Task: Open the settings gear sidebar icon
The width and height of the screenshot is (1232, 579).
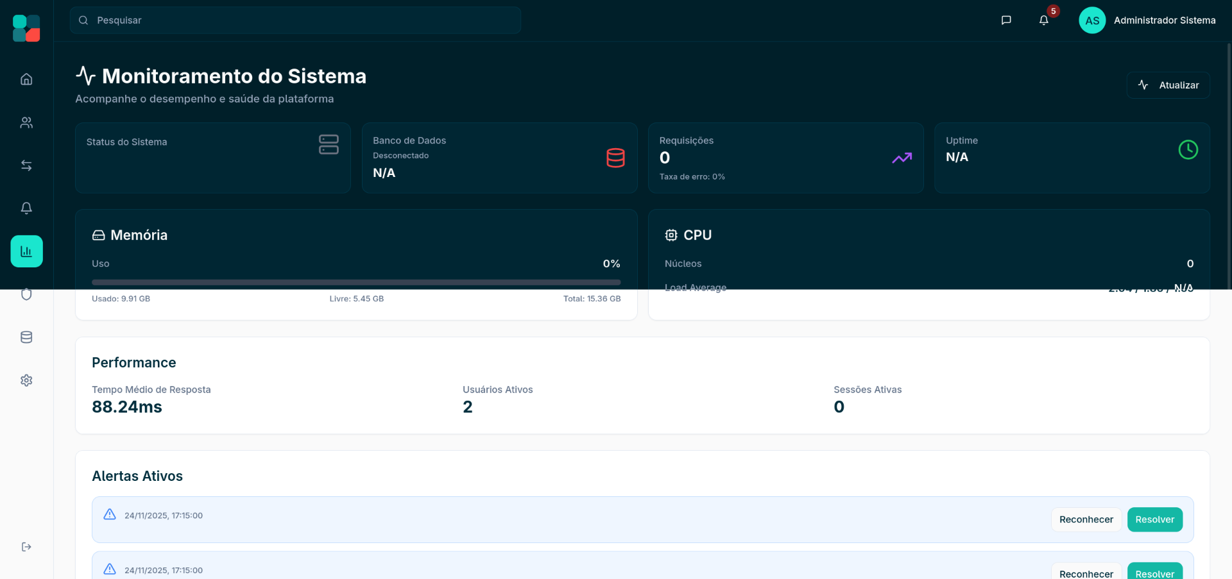Action: 26,380
